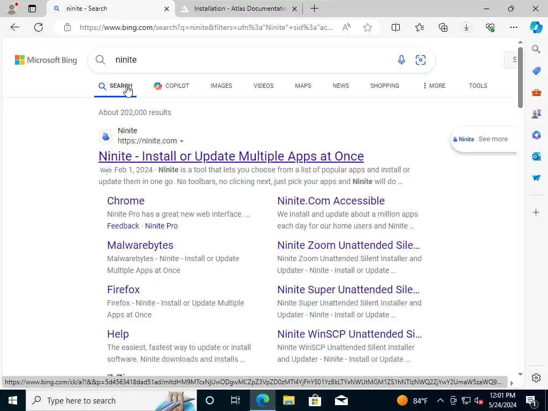Open Ninite - Install or Update Multiple Apps link
Viewport: 548px width, 411px height.
pyautogui.click(x=231, y=156)
